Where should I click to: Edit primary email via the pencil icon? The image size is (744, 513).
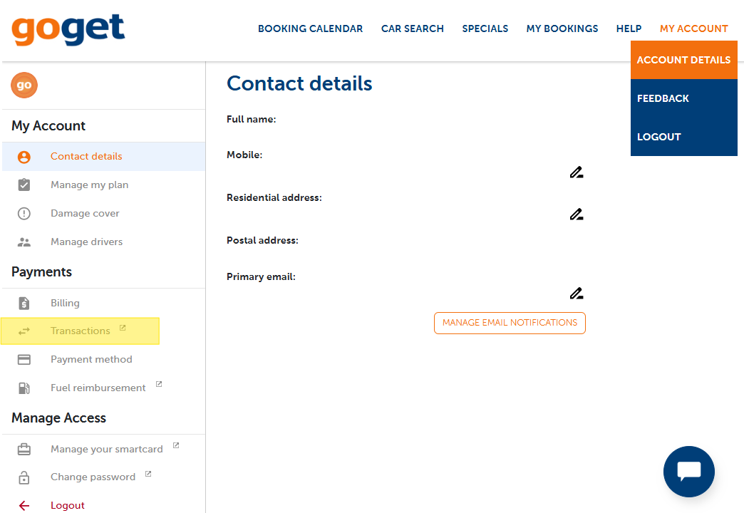pyautogui.click(x=576, y=293)
